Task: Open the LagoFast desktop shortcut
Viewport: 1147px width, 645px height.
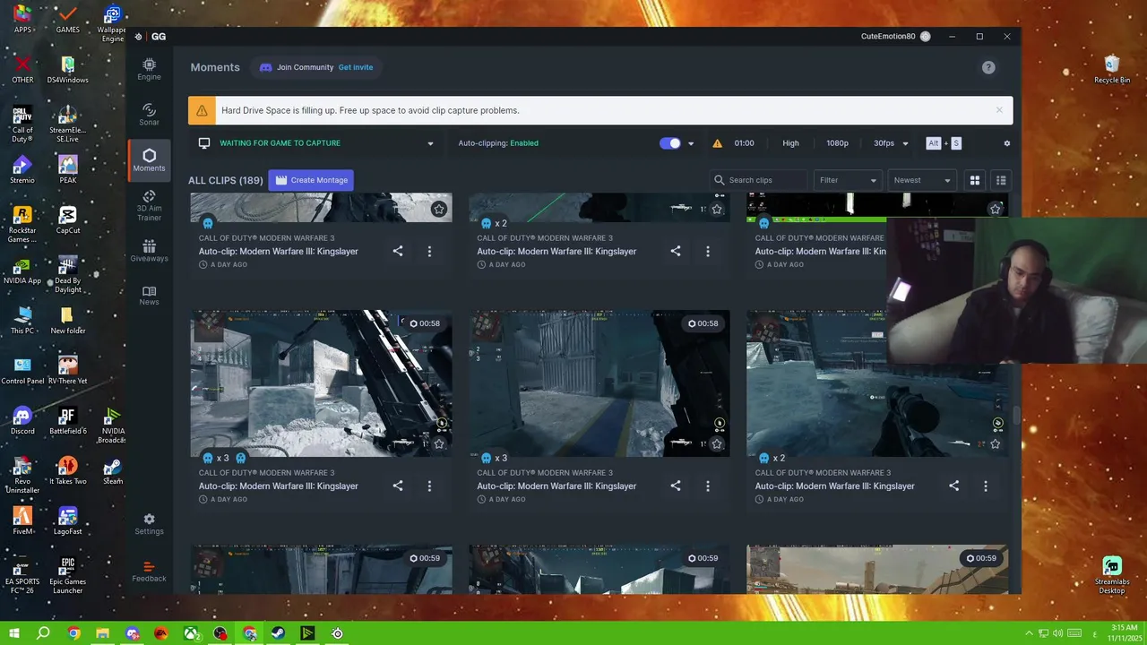Action: (x=67, y=521)
